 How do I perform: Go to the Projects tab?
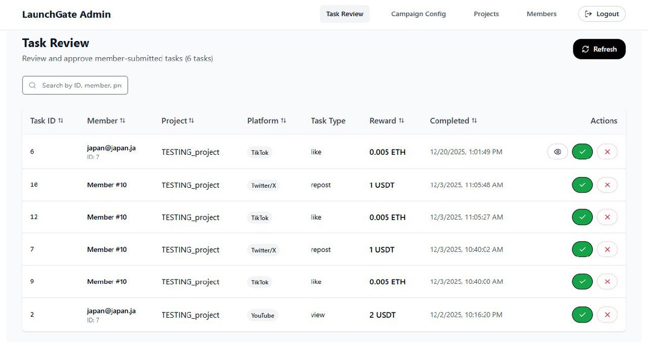[486, 14]
